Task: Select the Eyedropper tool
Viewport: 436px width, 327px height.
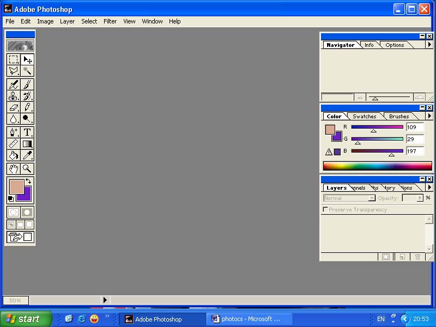Action: [27, 155]
